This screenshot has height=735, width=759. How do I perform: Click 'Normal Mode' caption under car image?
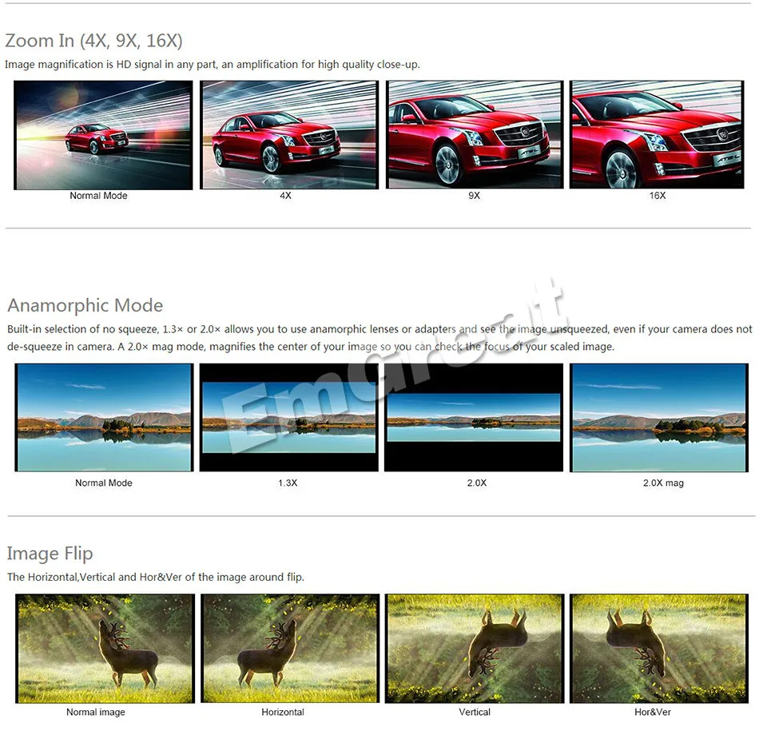[x=99, y=196]
